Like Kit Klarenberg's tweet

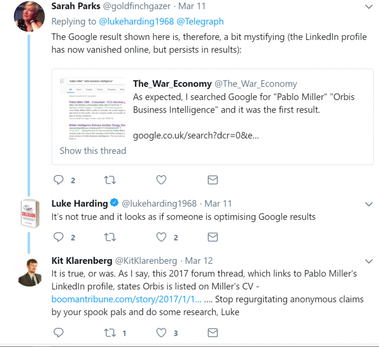161,333
